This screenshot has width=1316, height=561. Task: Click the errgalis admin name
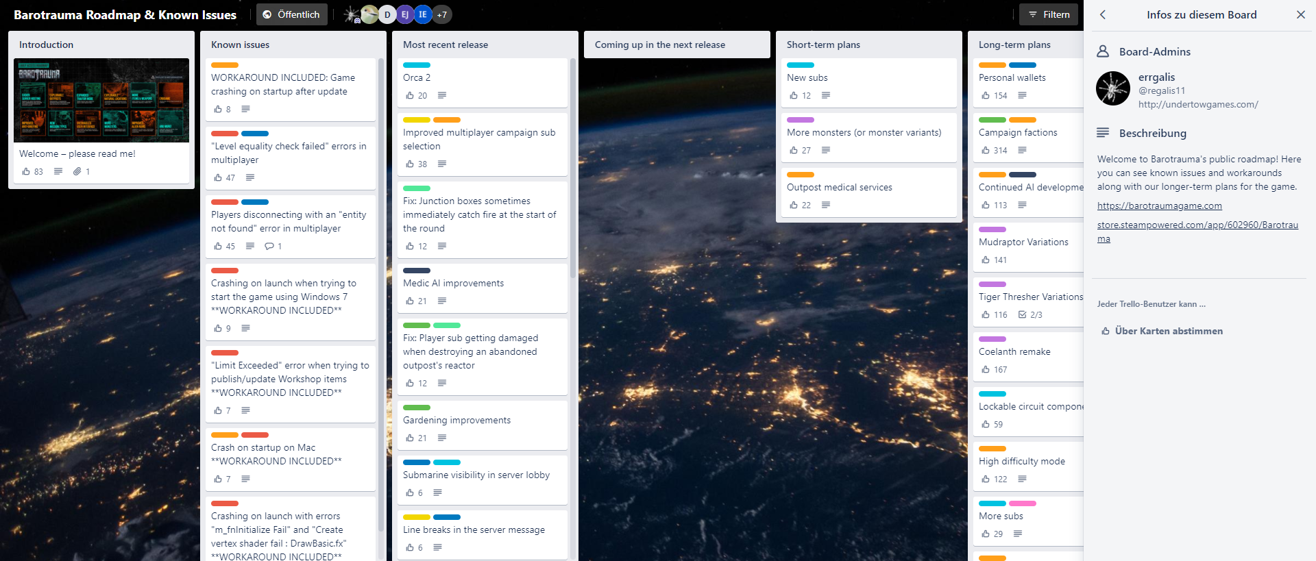[1157, 77]
